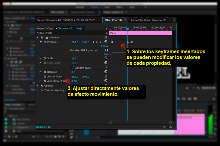Add or remove Position keyframe
The height and width of the screenshot is (146, 220).
point(97,42)
